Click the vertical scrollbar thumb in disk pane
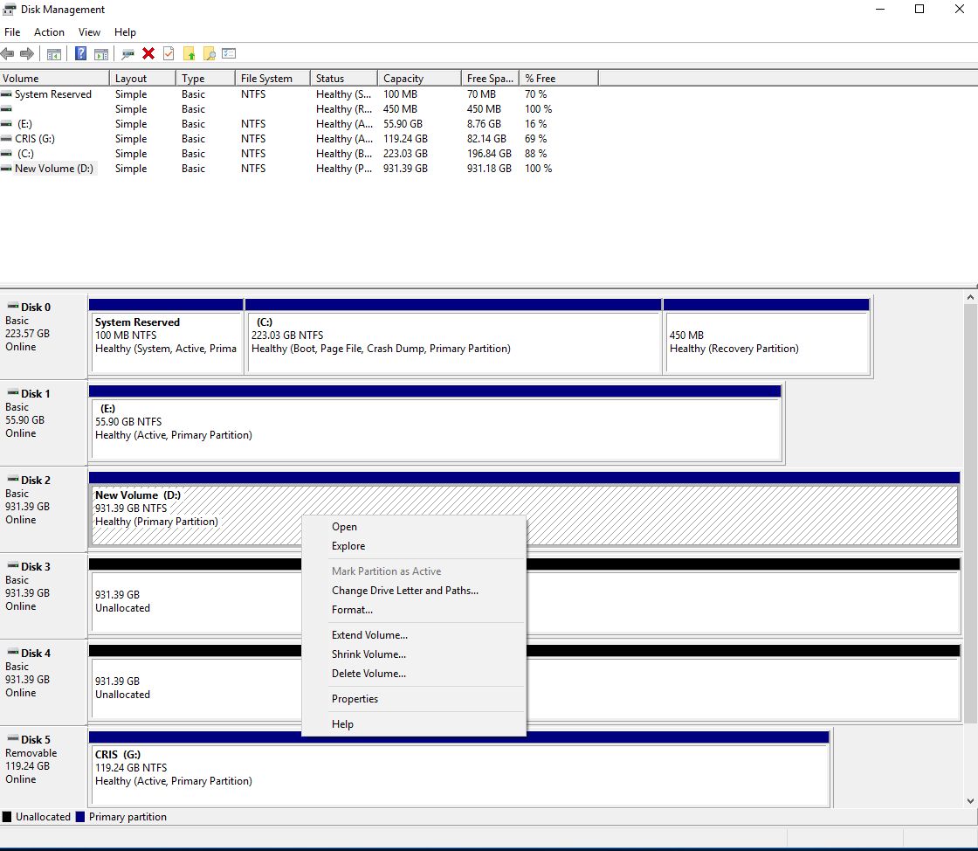 coord(970,514)
